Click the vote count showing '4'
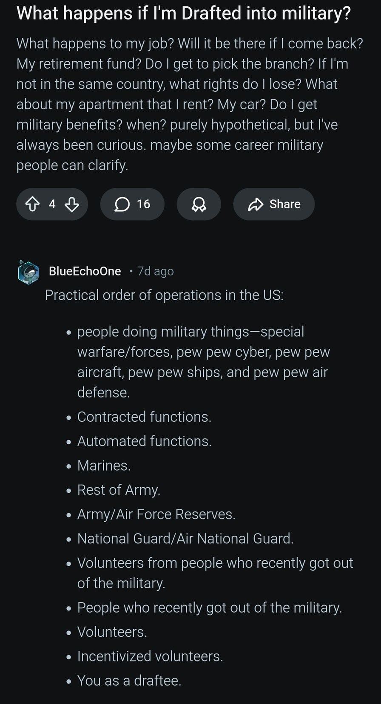The height and width of the screenshot is (704, 381). (x=51, y=204)
